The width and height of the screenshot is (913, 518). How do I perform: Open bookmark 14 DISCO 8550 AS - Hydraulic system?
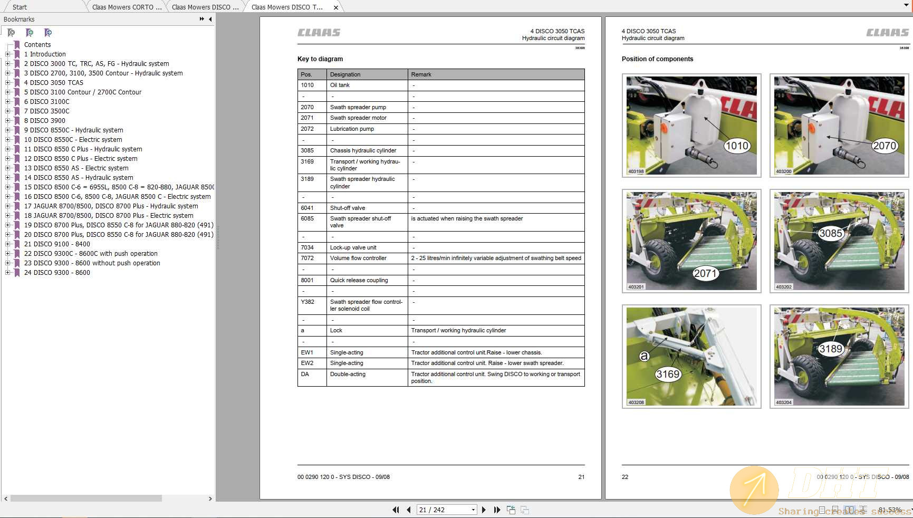coord(79,178)
